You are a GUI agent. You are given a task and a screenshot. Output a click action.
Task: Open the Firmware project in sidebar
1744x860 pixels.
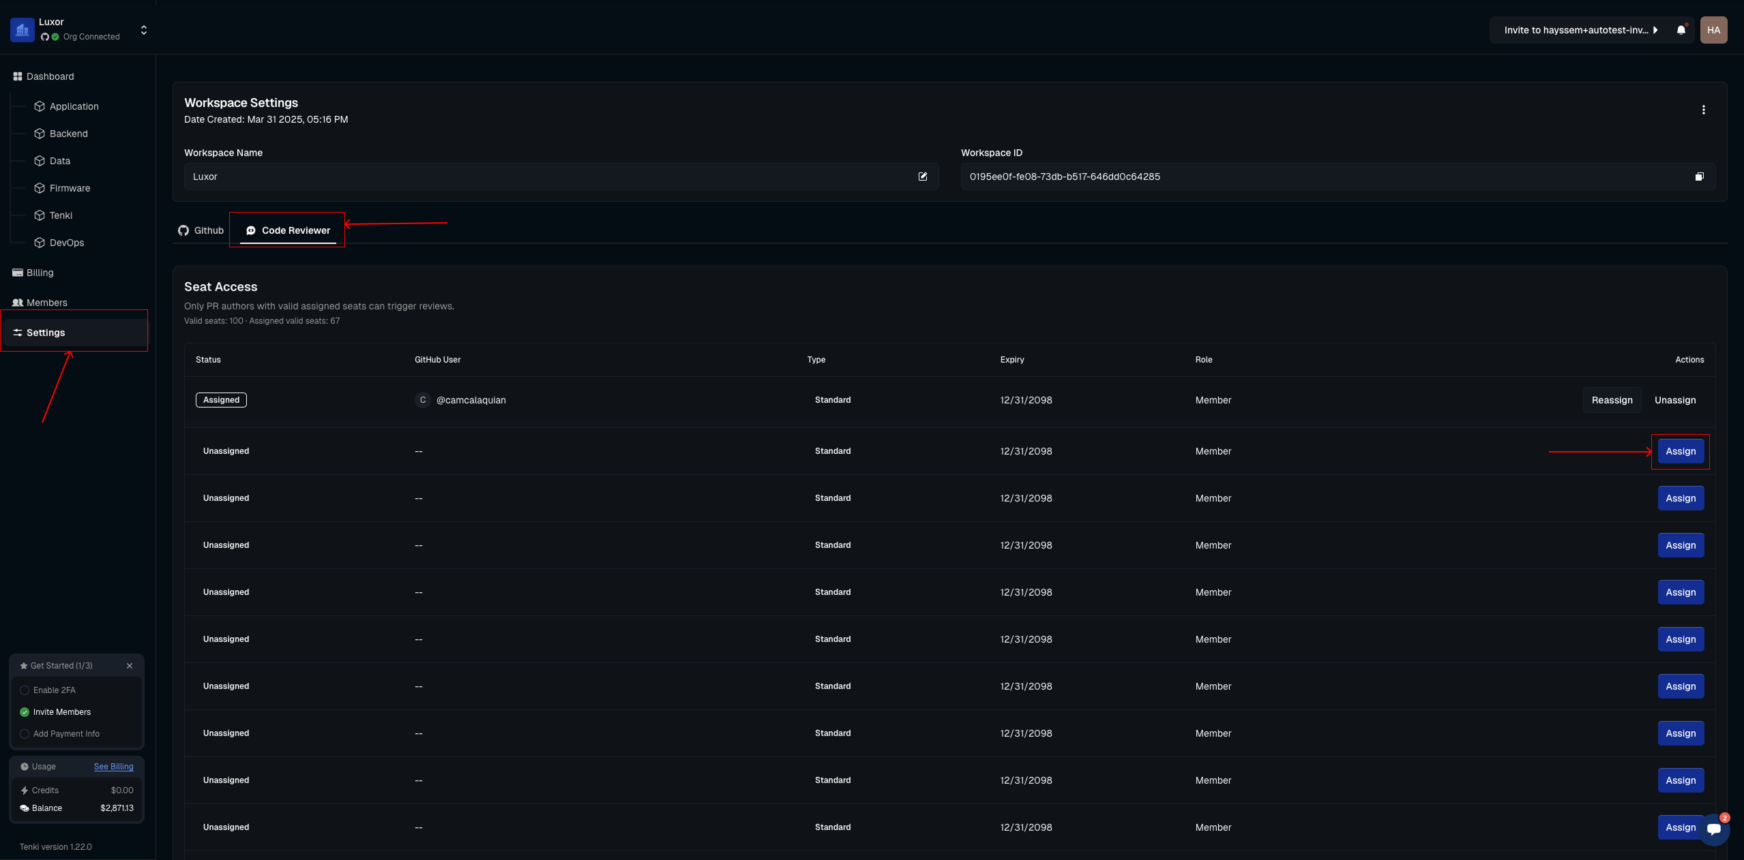[x=69, y=188]
